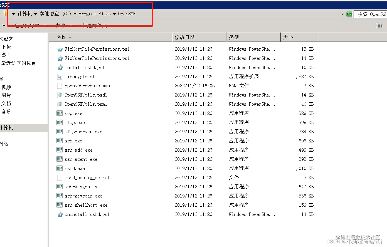Select the libcrypto.dll file name

[81, 76]
